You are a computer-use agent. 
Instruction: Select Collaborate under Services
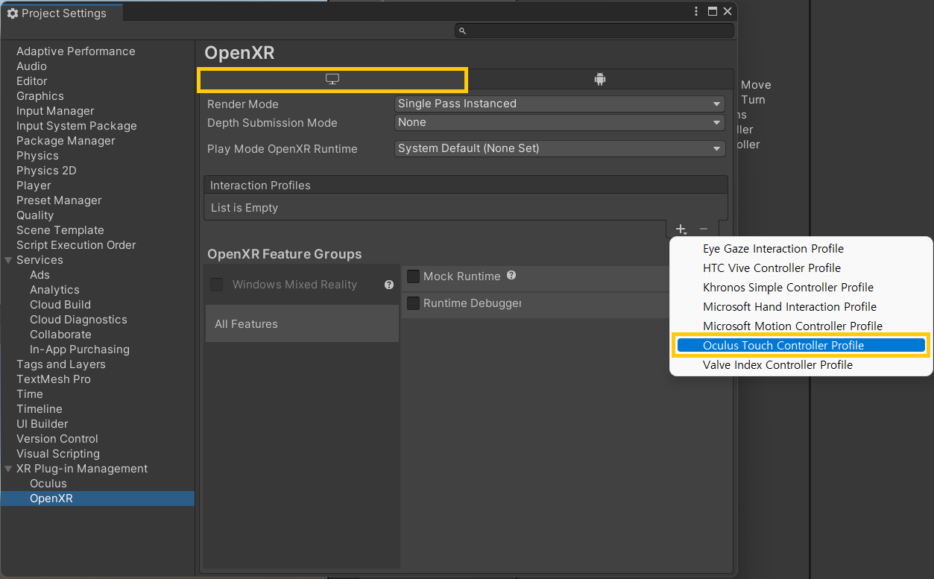60,335
